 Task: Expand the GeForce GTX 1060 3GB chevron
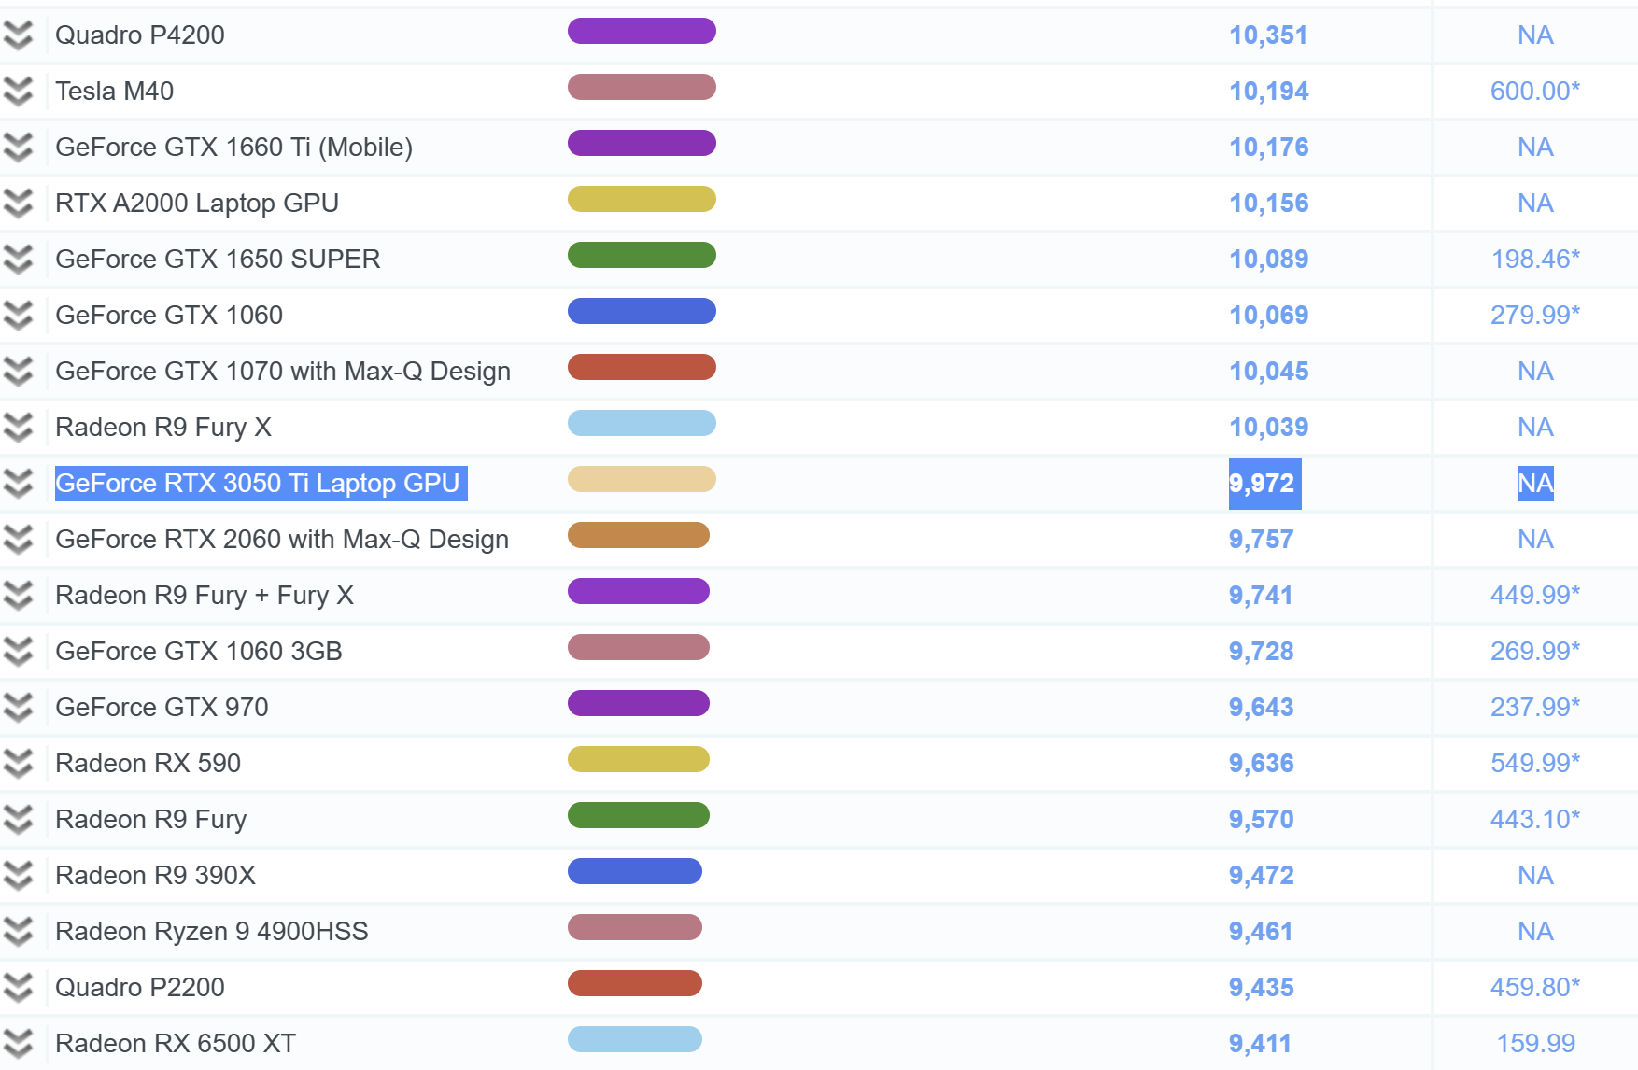point(18,652)
